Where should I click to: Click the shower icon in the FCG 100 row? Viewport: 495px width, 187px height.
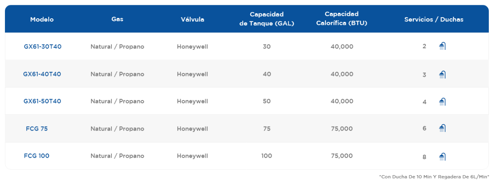(x=442, y=156)
